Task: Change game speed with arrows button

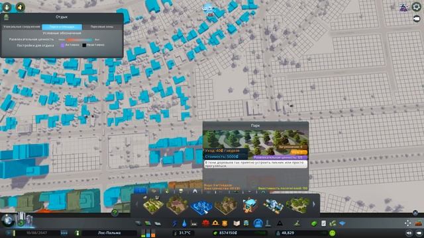Action: pos(64,233)
